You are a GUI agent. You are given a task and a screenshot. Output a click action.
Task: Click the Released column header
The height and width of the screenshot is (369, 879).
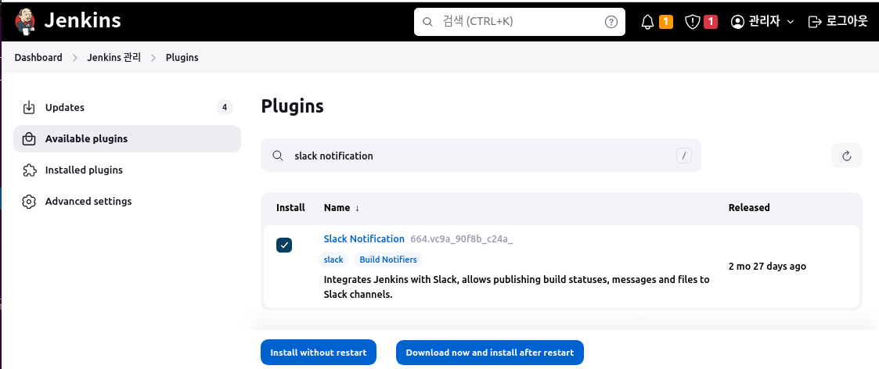[x=749, y=208]
